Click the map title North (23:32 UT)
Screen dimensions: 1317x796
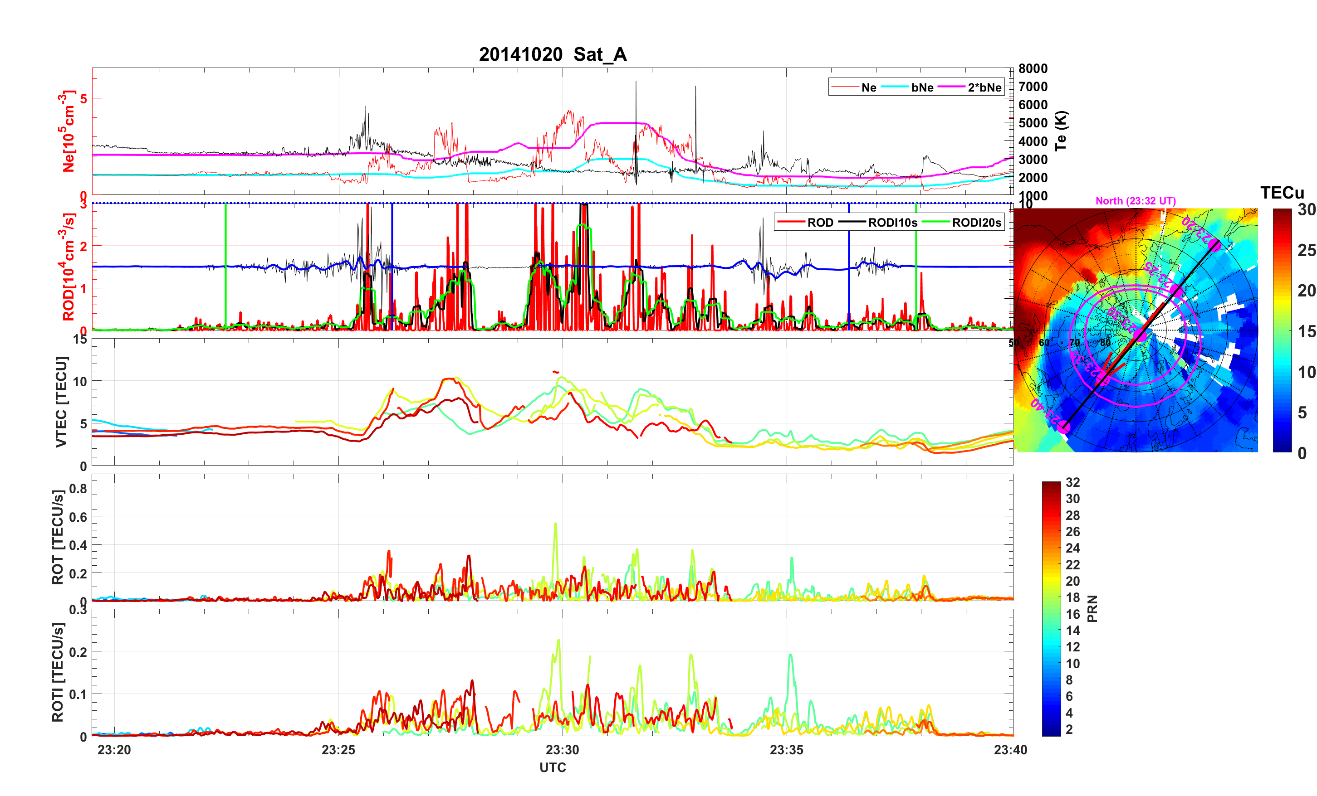pyautogui.click(x=1135, y=201)
